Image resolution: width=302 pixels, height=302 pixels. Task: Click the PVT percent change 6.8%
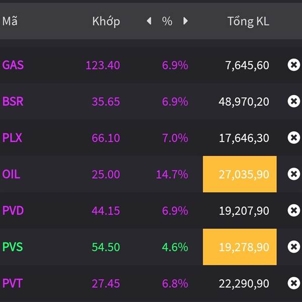pos(175,283)
